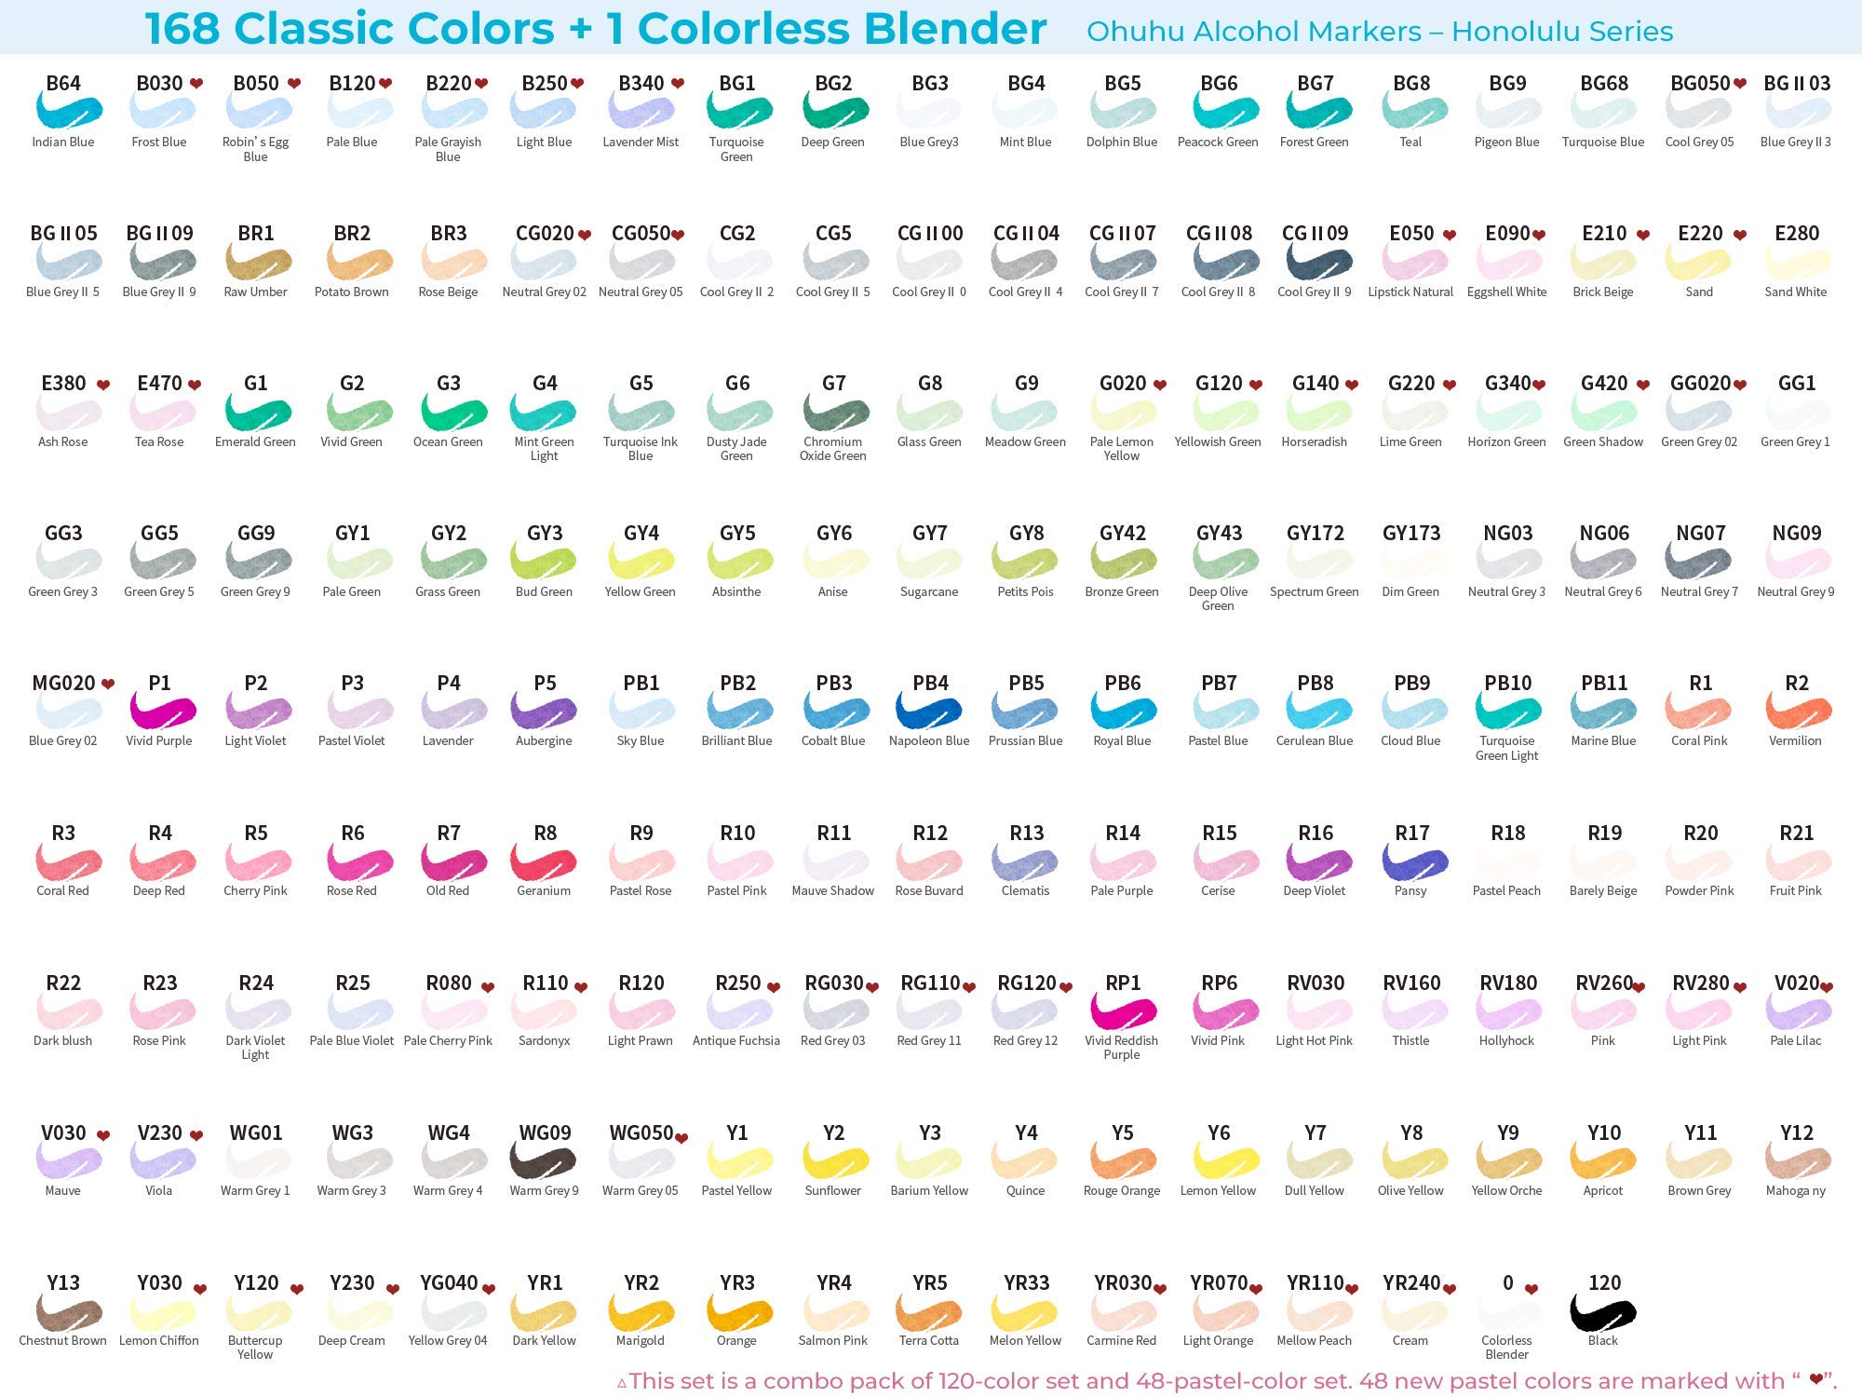Select the Chestnut Brown Y13 swatch
Viewport: 1862px width, 1397px height.
click(68, 1311)
